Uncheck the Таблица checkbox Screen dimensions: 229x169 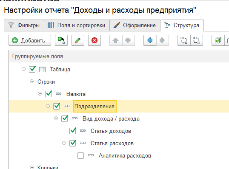coord(32,69)
